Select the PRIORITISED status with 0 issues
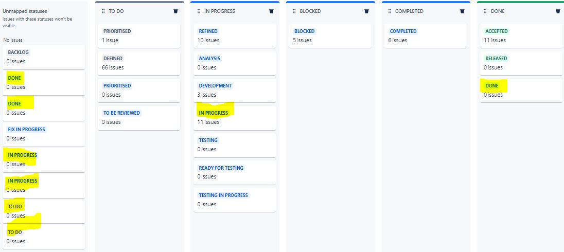This screenshot has height=252, width=564. coord(139,90)
